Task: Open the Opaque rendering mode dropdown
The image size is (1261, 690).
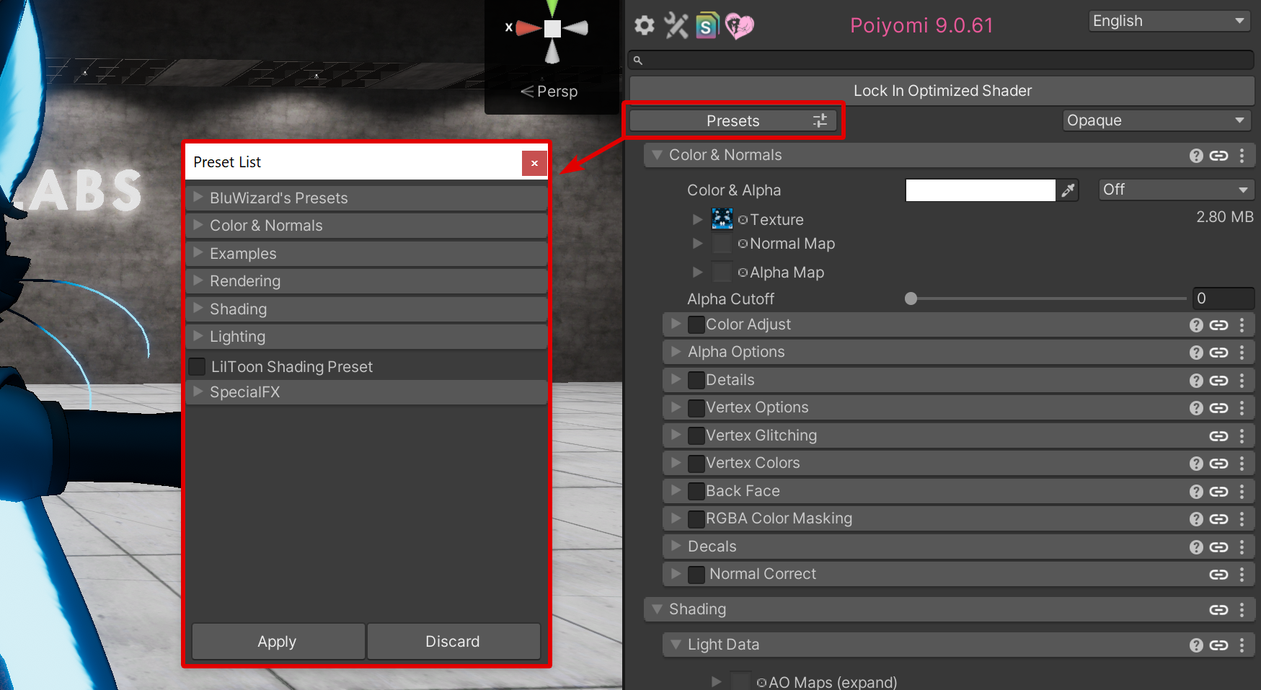Action: pyautogui.click(x=1156, y=120)
